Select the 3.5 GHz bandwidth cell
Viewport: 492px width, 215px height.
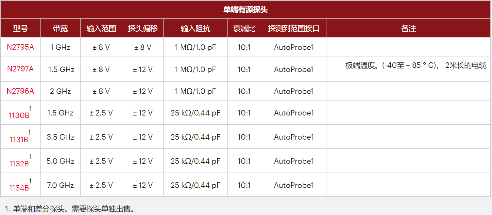(60, 137)
